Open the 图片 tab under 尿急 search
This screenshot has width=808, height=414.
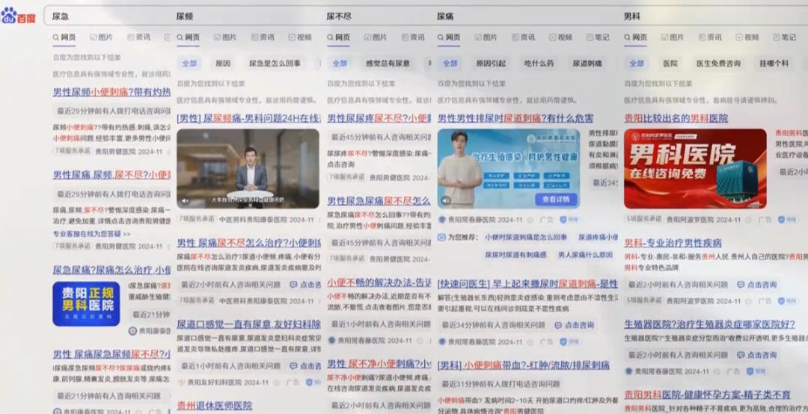101,37
